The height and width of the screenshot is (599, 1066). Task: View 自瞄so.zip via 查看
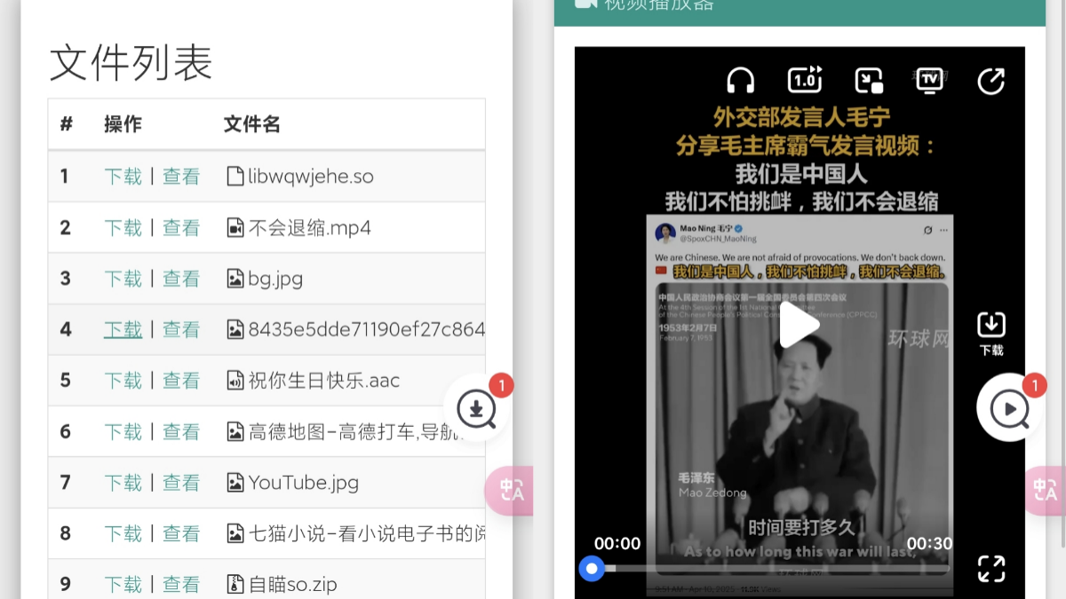click(181, 584)
